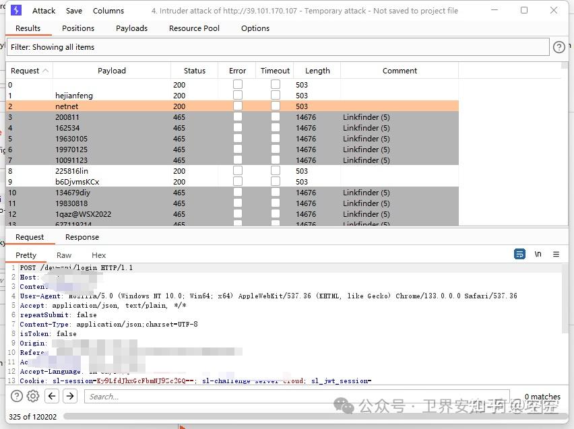This screenshot has width=574, height=429.
Task: Select the row with payload 162534
Action: pos(232,128)
